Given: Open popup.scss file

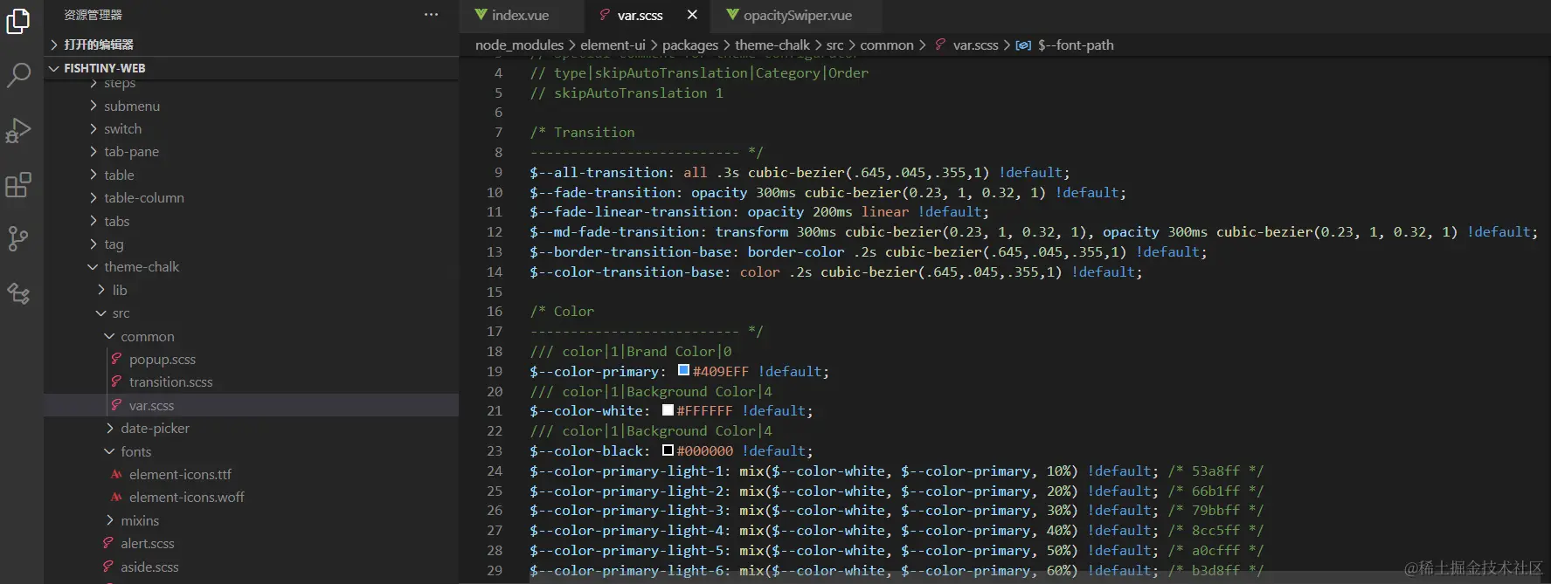Looking at the screenshot, I should click(251, 359).
